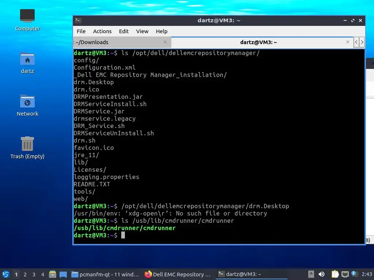Click the removable media eject tray icon
Viewport: 374px width, 280px height.
(x=311, y=274)
